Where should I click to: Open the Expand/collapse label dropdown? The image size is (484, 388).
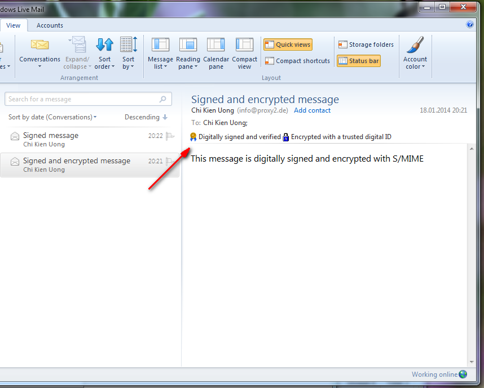[77, 63]
